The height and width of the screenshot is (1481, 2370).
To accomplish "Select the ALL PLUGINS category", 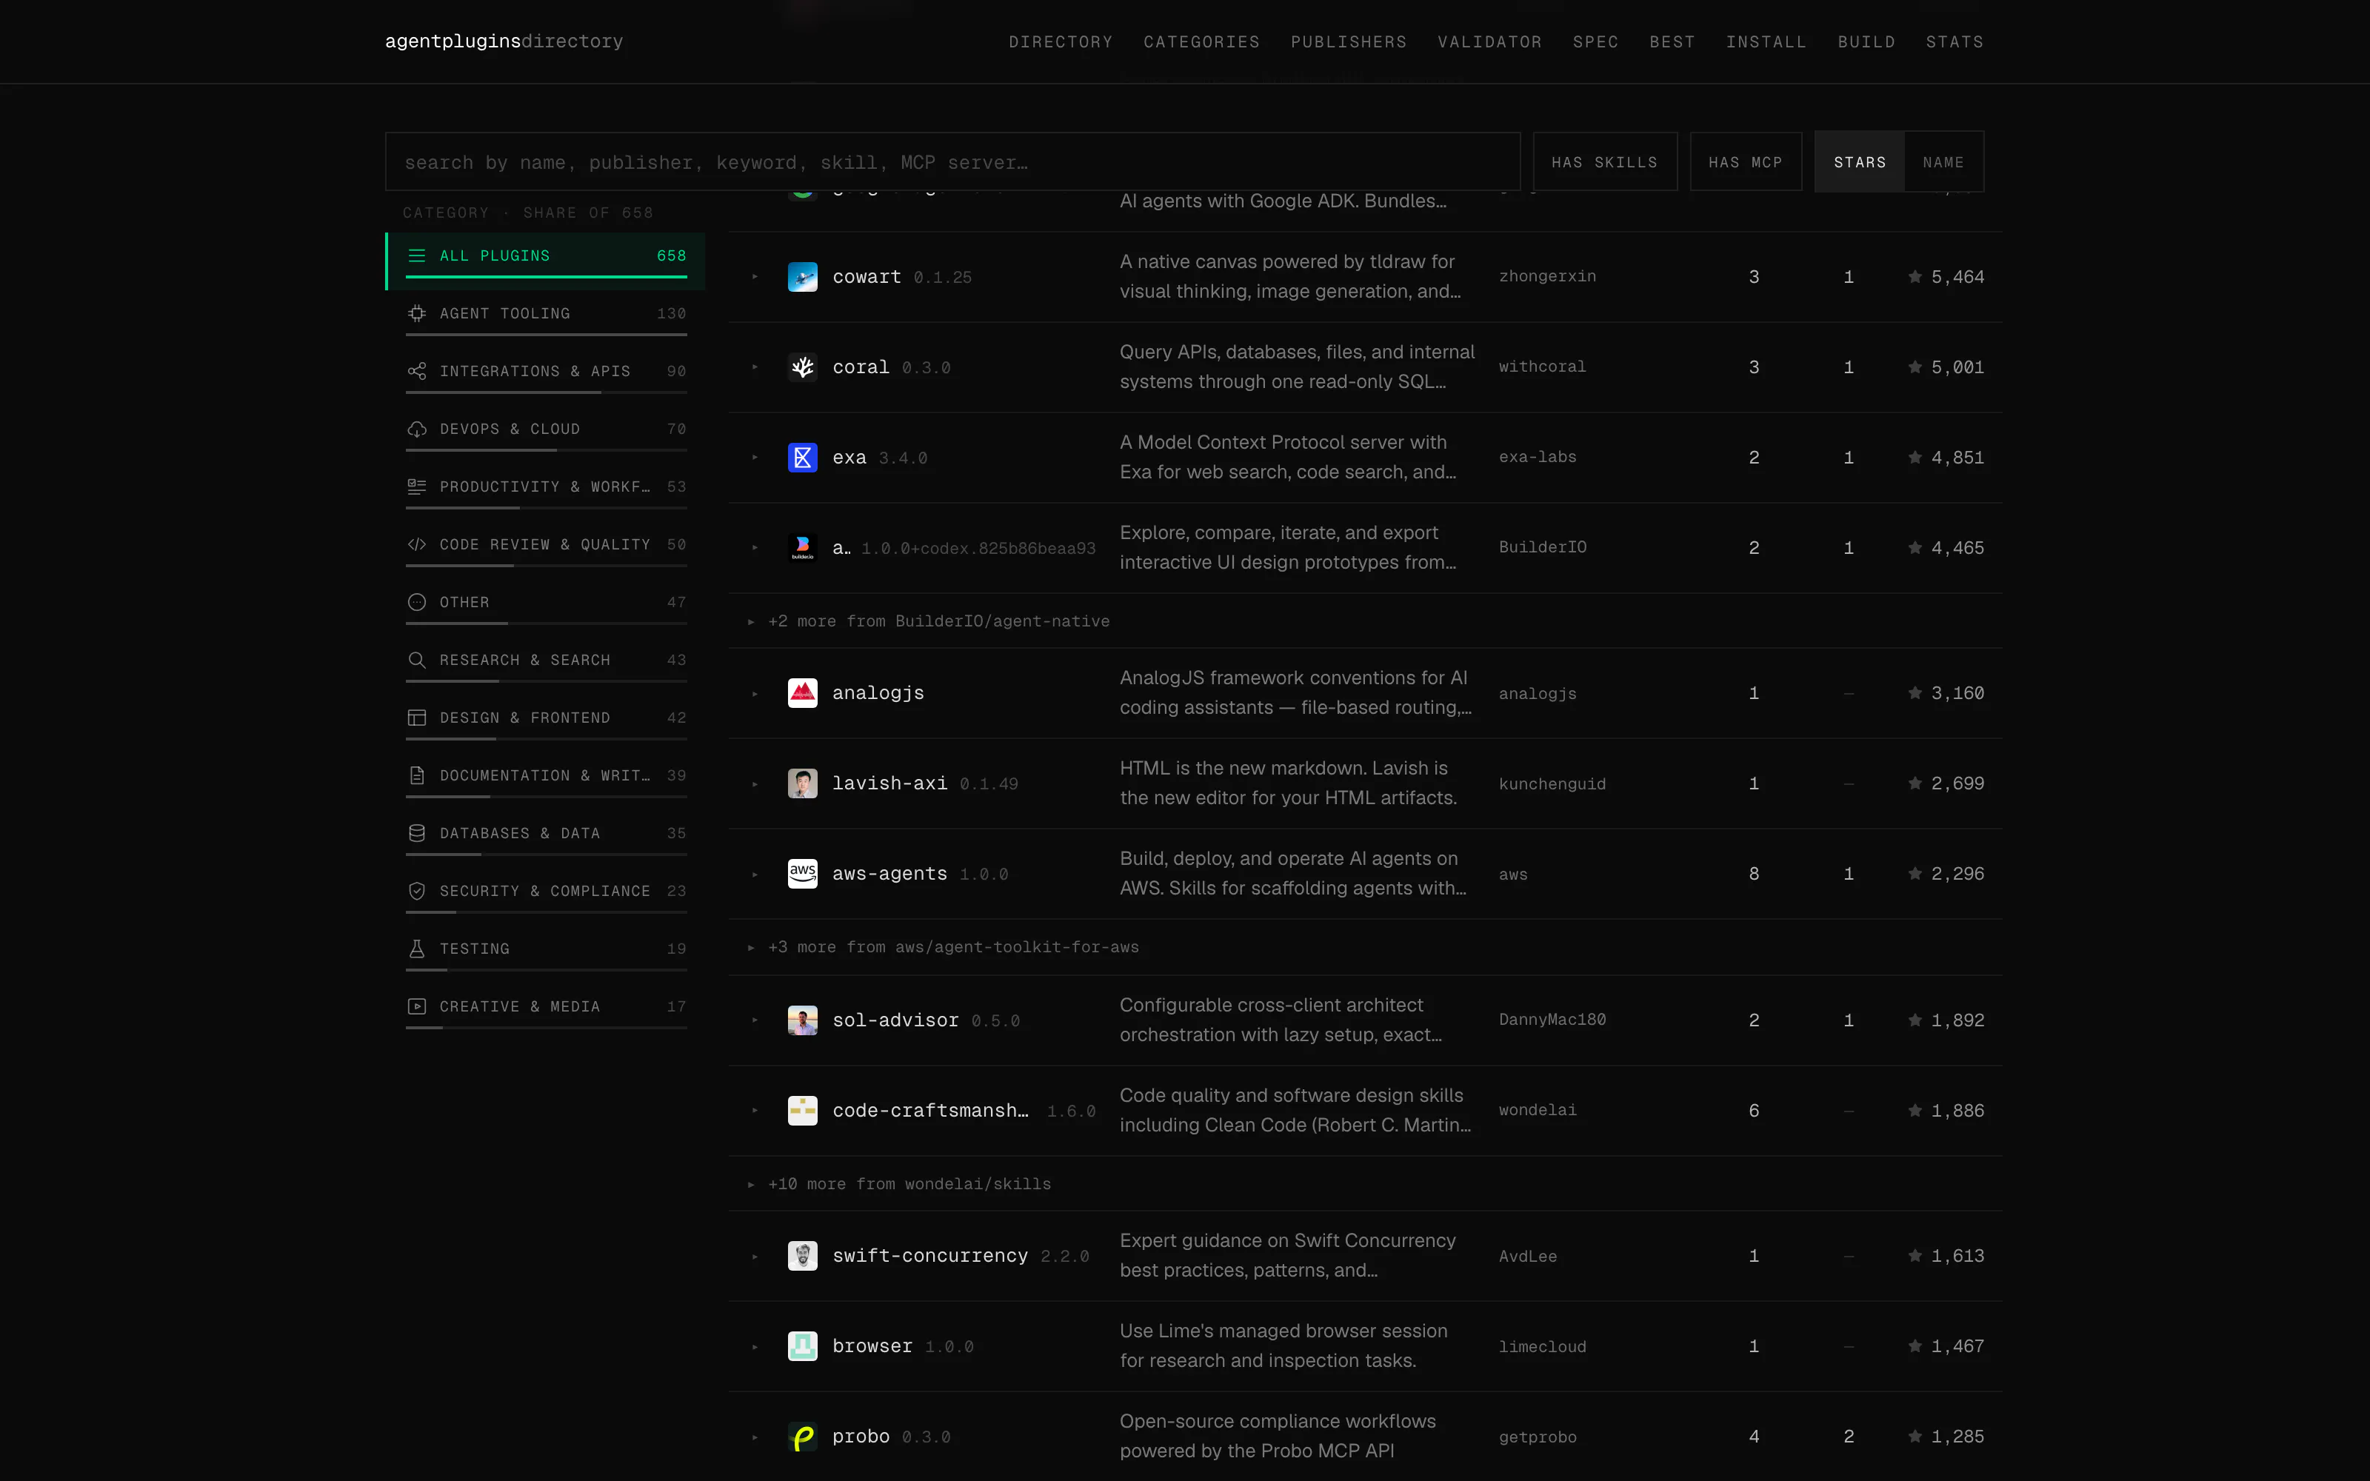I will point(546,261).
